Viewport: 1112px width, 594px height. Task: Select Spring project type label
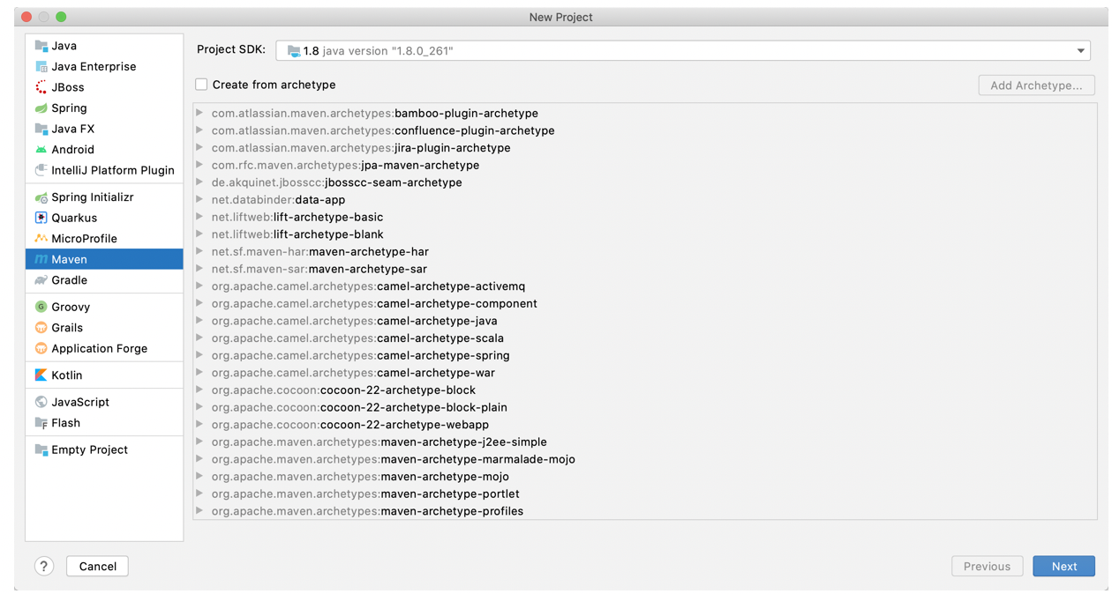69,108
